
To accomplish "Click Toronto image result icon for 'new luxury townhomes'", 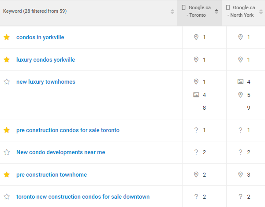I will pos(196,95).
